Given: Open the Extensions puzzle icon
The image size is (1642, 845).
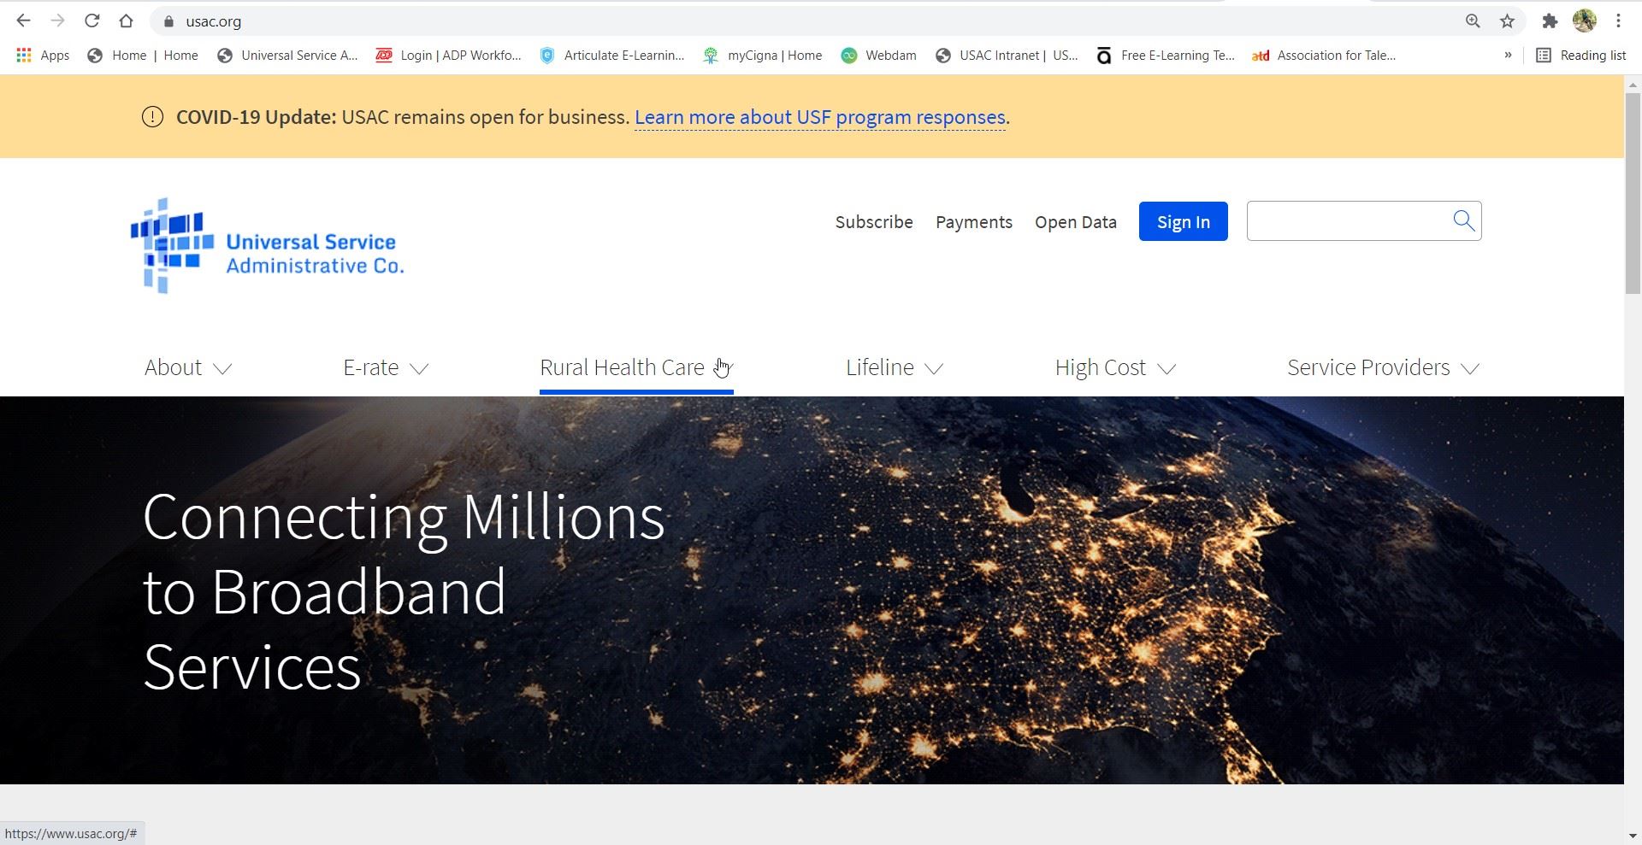Looking at the screenshot, I should pyautogui.click(x=1550, y=21).
